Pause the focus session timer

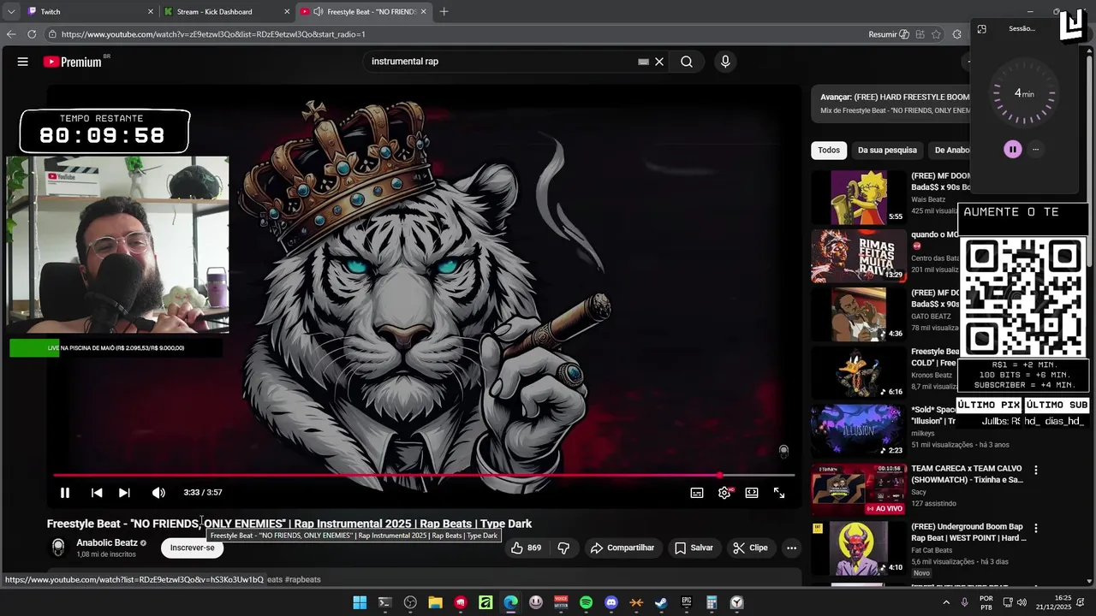click(1012, 150)
